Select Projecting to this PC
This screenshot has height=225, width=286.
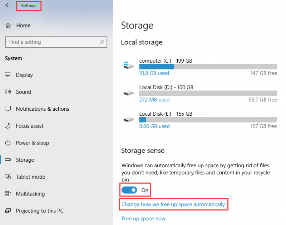click(40, 211)
